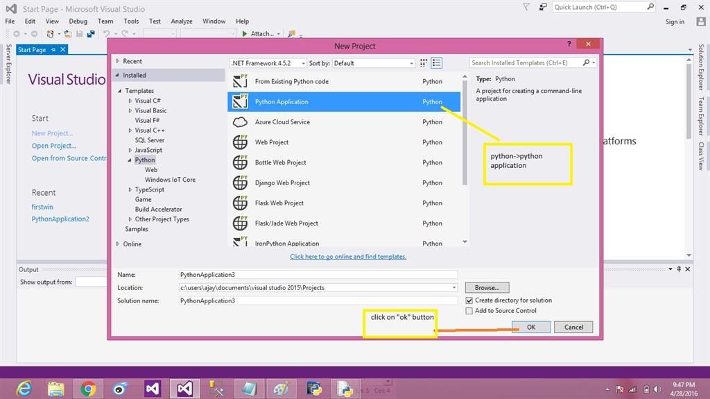710x399 pixels.
Task: Collapse the Python templates node
Action: 130,160
